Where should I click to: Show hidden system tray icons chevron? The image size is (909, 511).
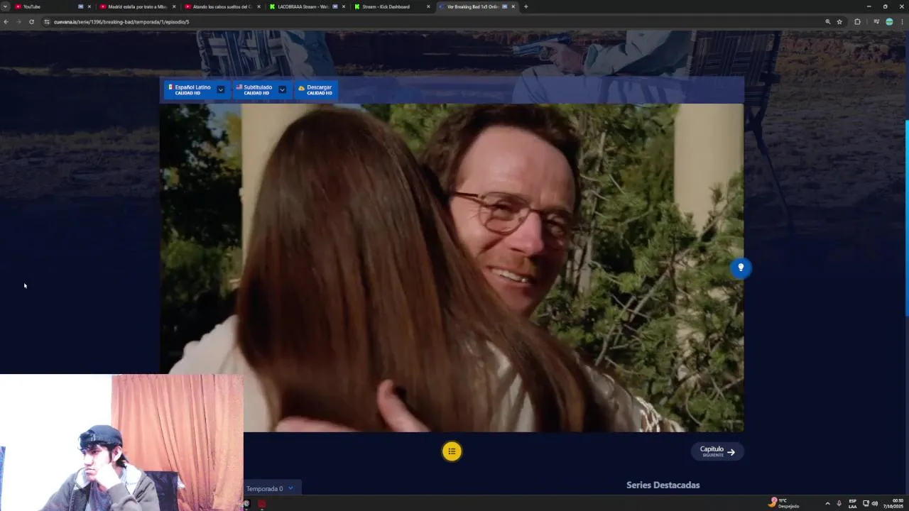point(827,503)
